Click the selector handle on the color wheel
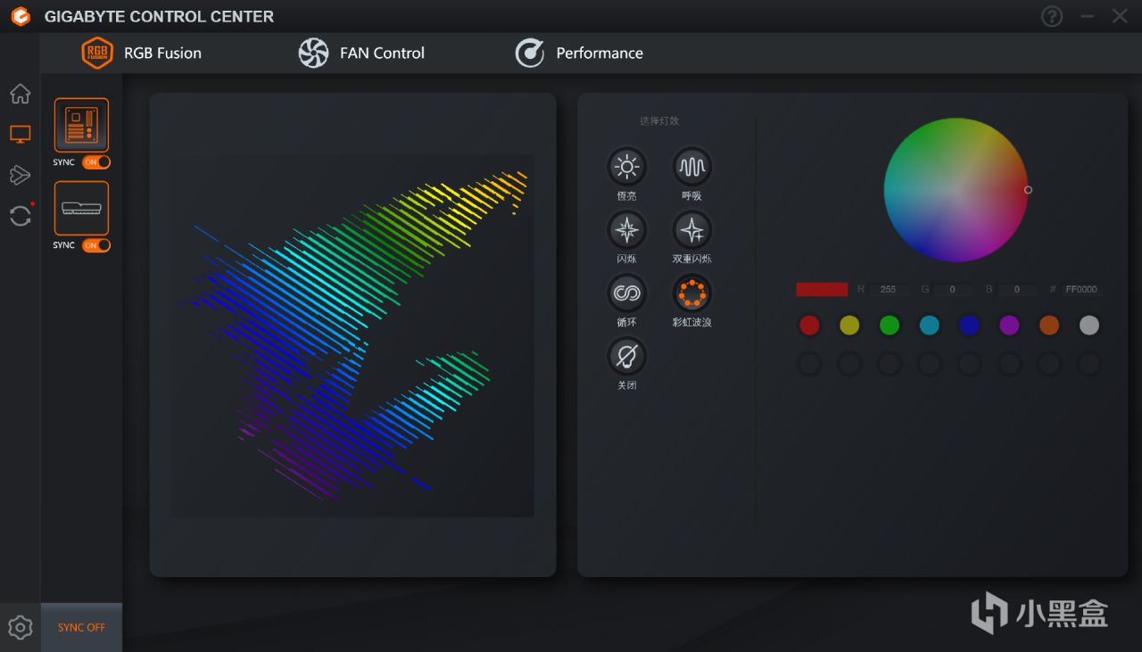The image size is (1142, 652). pyautogui.click(x=1028, y=190)
